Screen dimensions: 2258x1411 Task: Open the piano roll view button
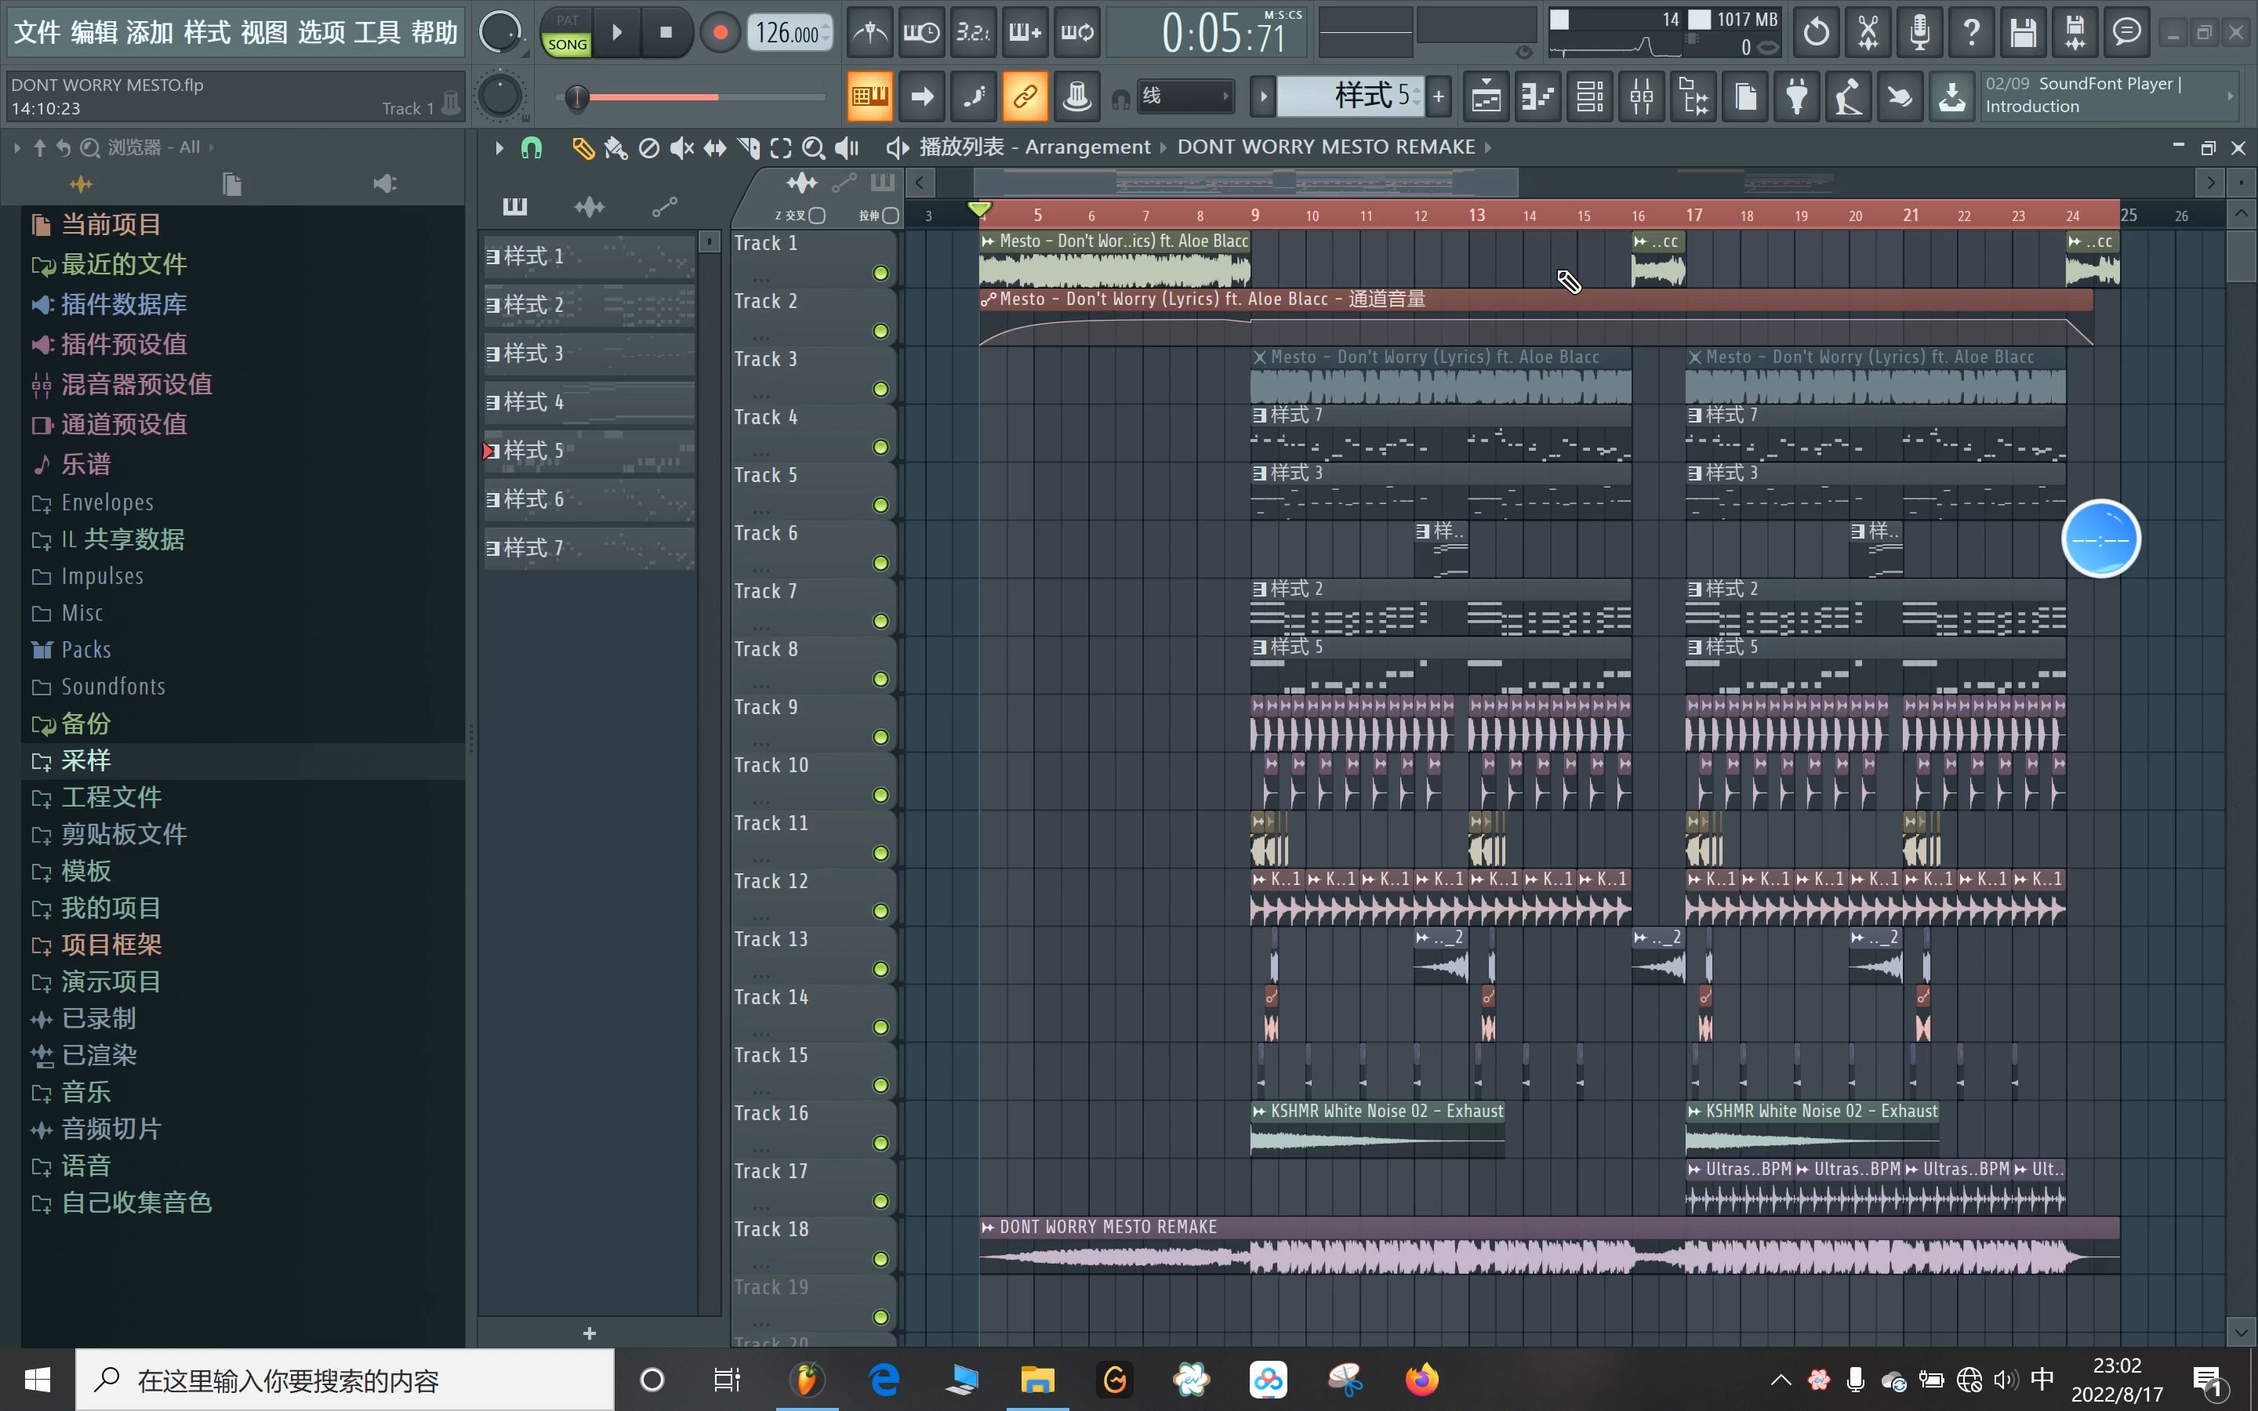coord(1537,96)
